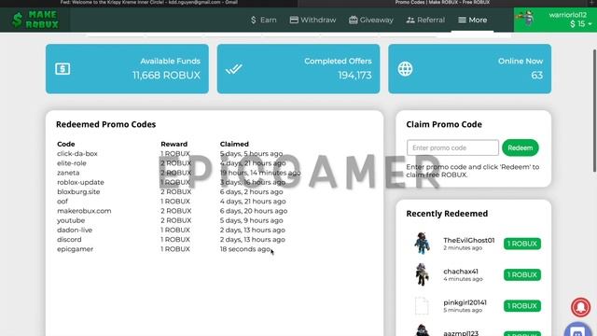This screenshot has width=597, height=336.
Task: Select the Promo Codes browser tab
Action: tap(442, 3)
